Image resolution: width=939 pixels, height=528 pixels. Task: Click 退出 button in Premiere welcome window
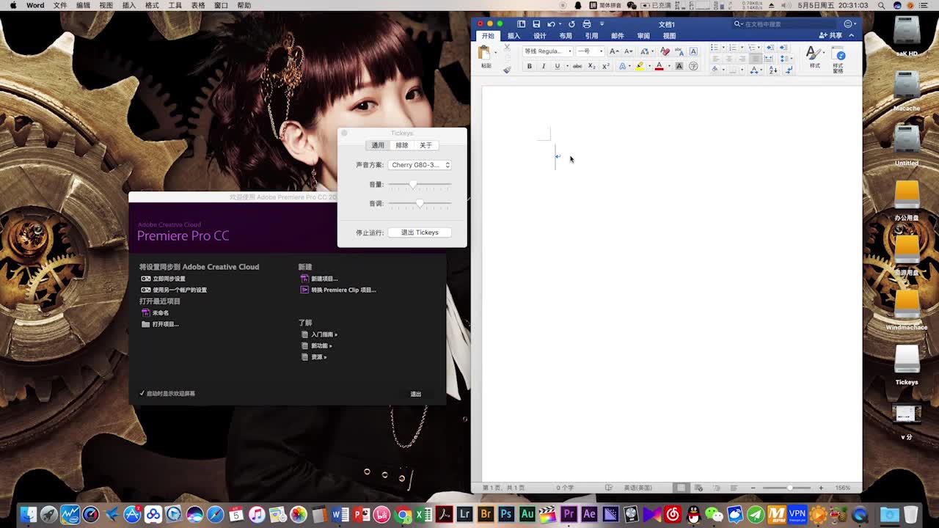click(416, 394)
